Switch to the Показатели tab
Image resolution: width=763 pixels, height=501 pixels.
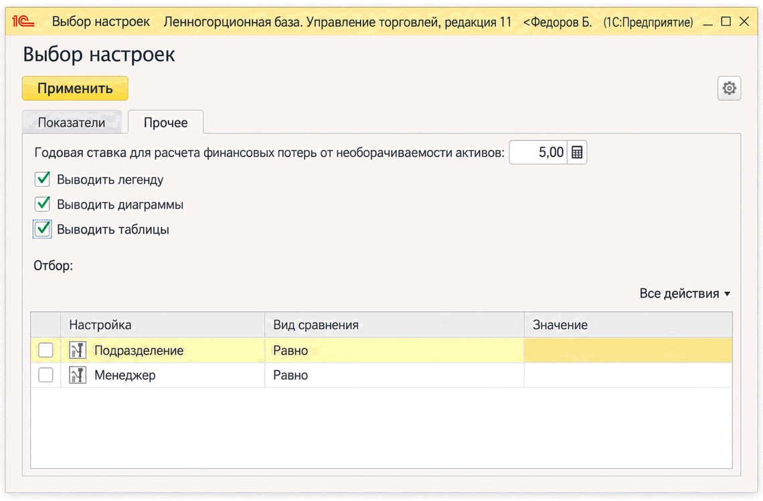point(72,122)
